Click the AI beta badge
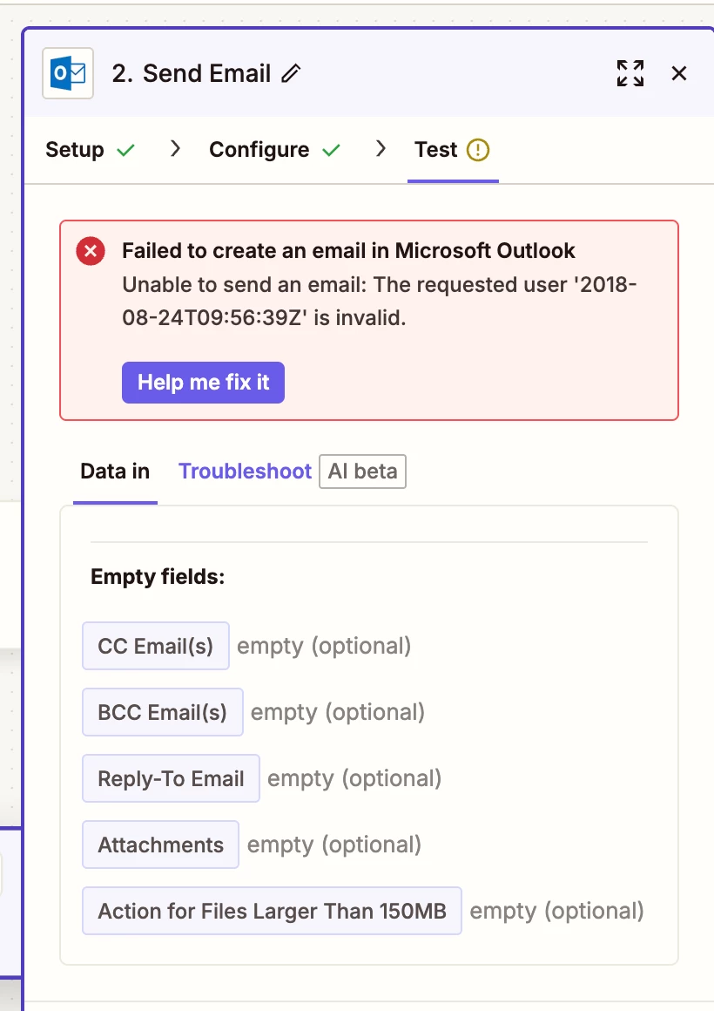This screenshot has width=714, height=1011. click(363, 472)
